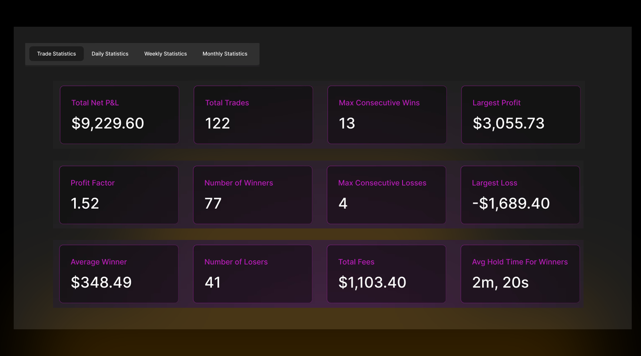641x356 pixels.
Task: Switch to the Trade Statistics tab
Action: [x=56, y=54]
